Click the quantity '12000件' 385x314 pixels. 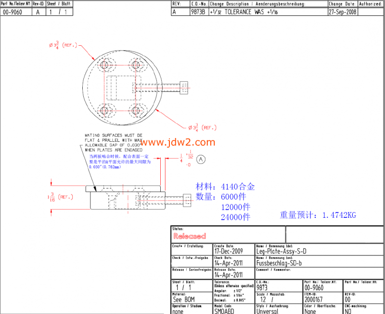[x=235, y=207]
